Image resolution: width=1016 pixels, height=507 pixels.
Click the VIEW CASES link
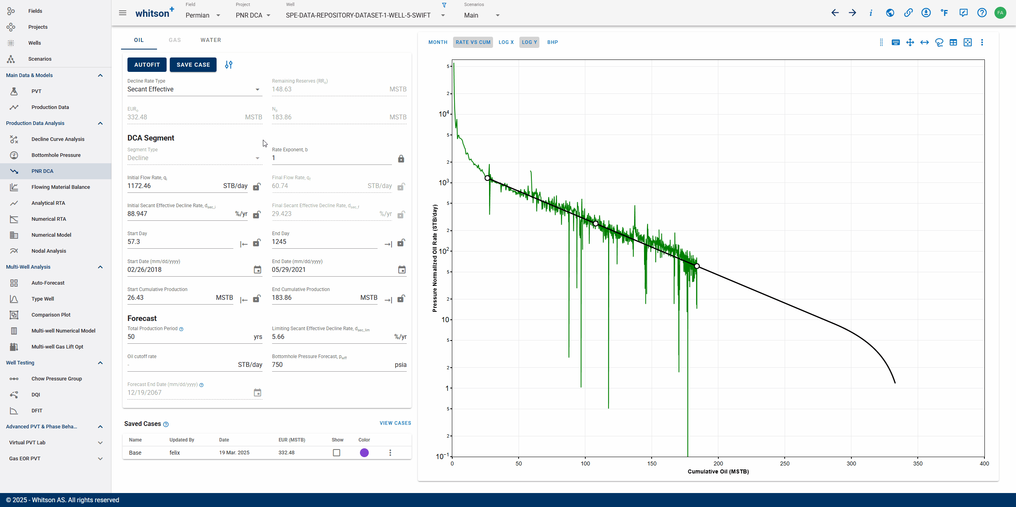tap(395, 423)
